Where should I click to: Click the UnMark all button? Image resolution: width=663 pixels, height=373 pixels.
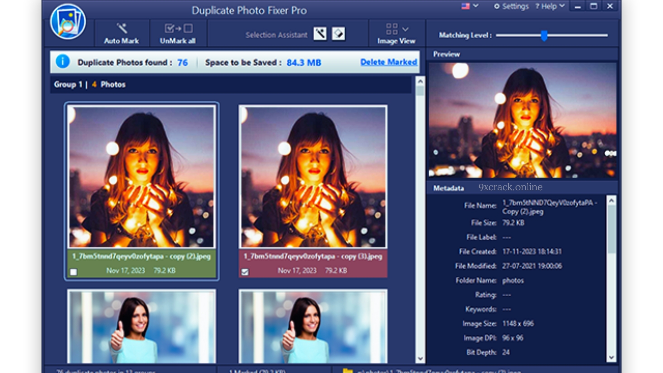point(178,34)
